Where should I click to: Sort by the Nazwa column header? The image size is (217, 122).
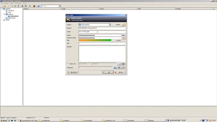pos(42,9)
